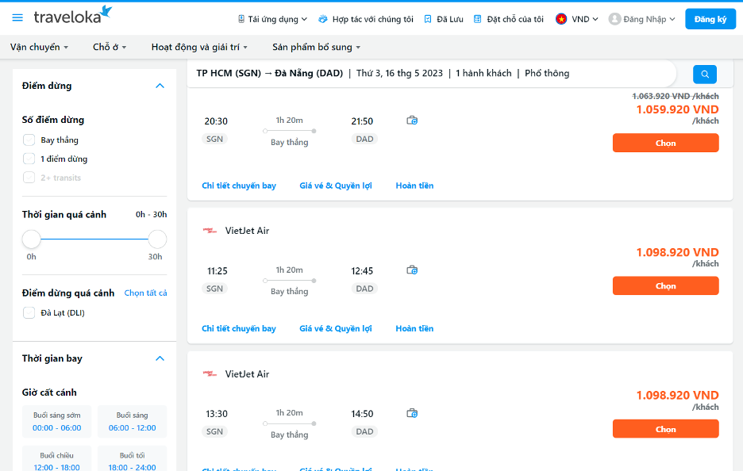Image resolution: width=743 pixels, height=471 pixels.
Task: Select Buổi sáng sớm 00:00 - 06:00 departure
Action: click(x=56, y=422)
